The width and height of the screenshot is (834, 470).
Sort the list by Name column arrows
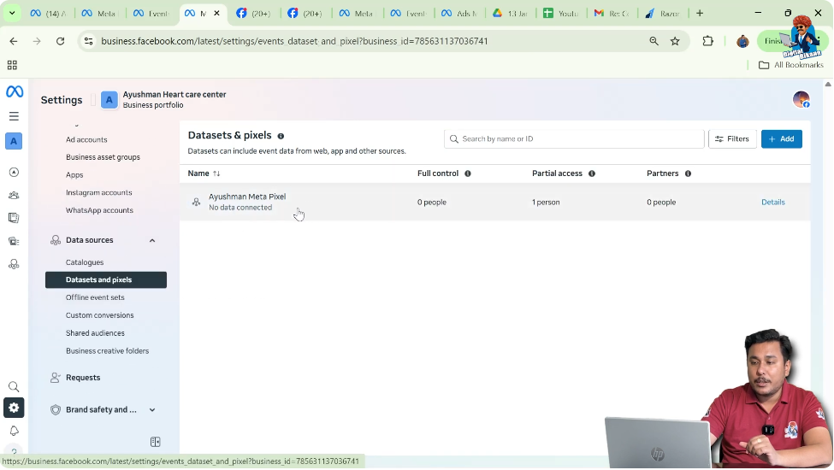[216, 173]
